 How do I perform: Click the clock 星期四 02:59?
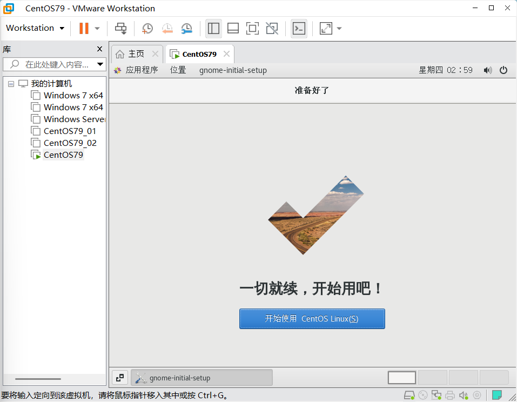tap(446, 70)
